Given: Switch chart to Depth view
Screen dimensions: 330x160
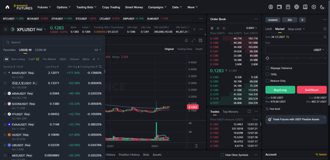Looking at the screenshot, I should (199, 49).
